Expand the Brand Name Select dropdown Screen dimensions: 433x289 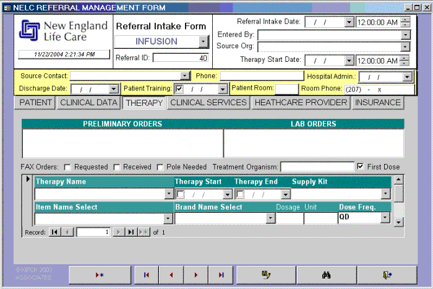(271, 218)
